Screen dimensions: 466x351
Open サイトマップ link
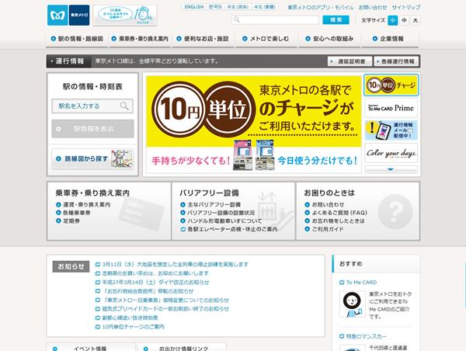[406, 7]
